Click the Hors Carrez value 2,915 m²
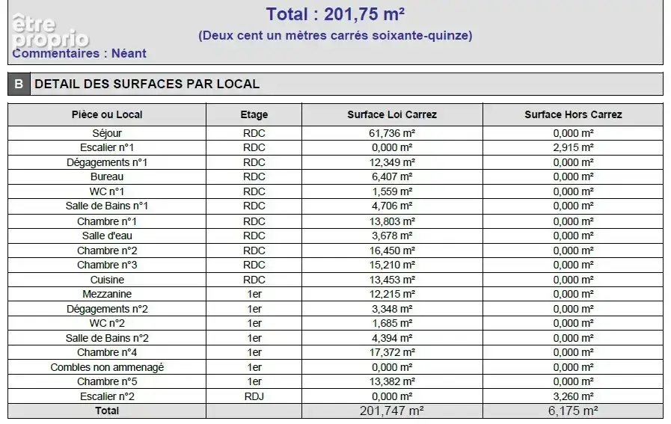 click(573, 147)
